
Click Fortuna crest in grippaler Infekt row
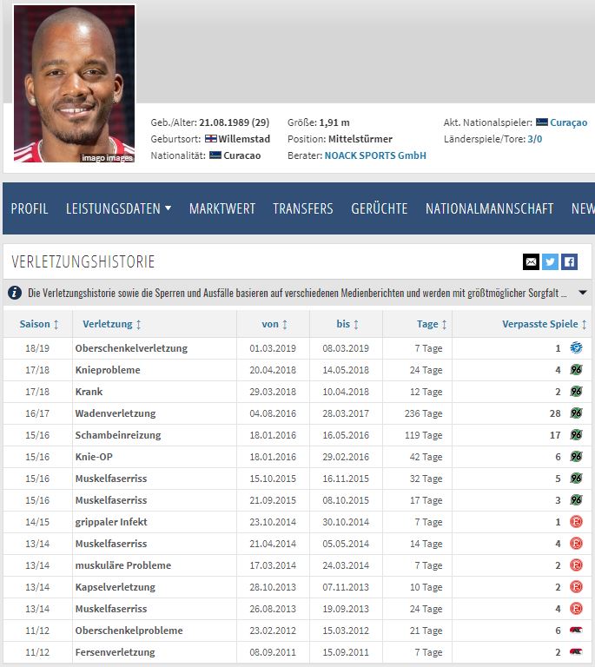pyautogui.click(x=576, y=521)
